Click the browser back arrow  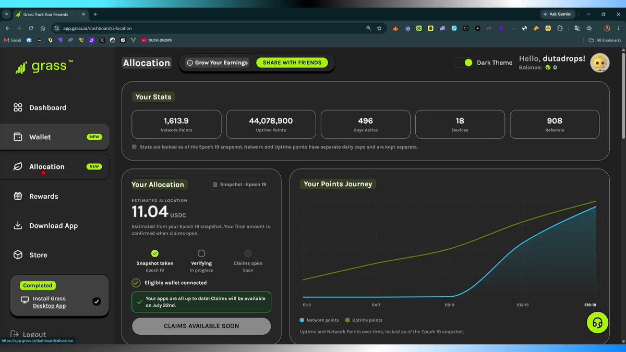pos(7,28)
